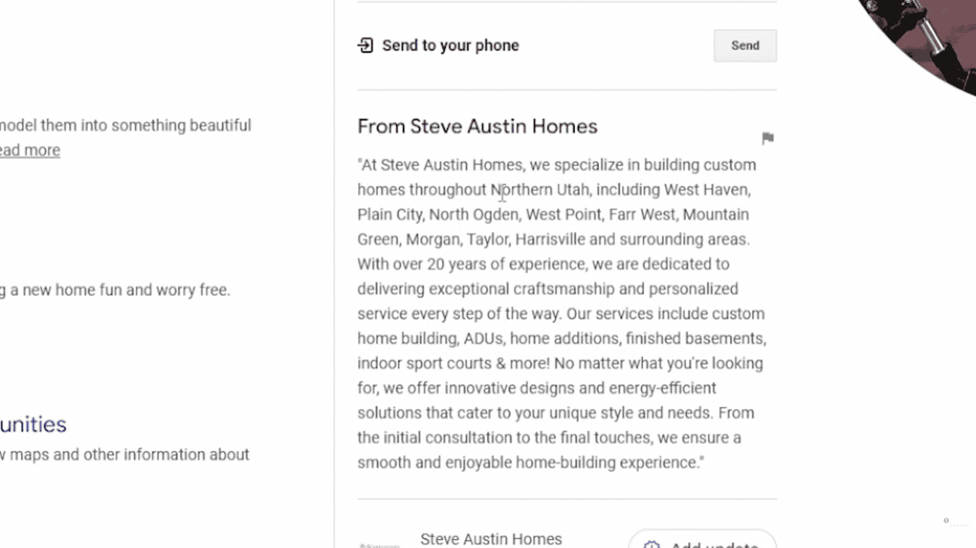The image size is (976, 548).
Task: Click the Steve Austin Homes profile name at bottom
Action: click(x=491, y=539)
